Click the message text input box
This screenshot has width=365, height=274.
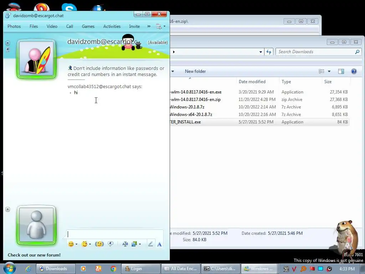[x=115, y=234]
